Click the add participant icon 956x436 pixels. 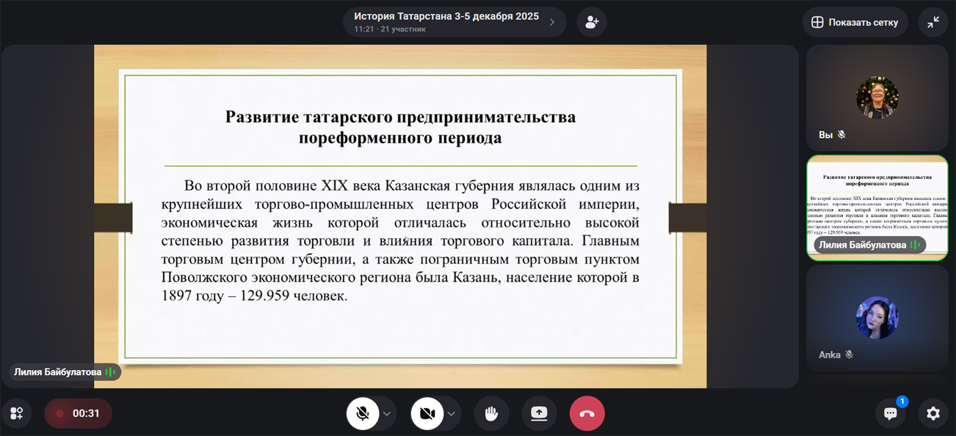[x=591, y=22]
